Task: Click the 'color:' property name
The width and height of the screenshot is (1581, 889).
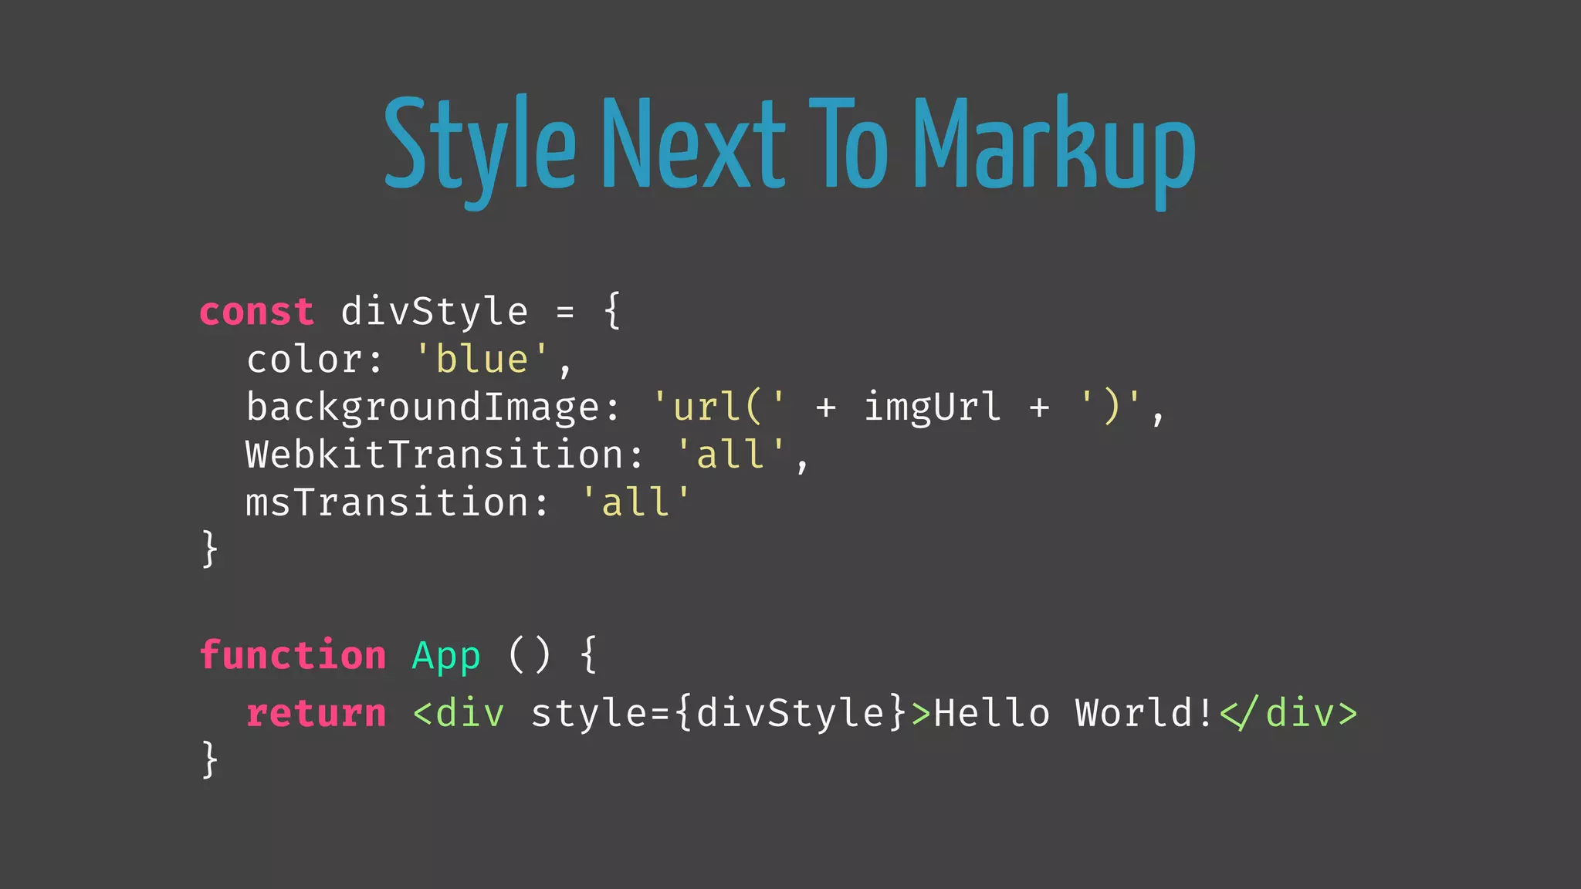Action: (314, 360)
